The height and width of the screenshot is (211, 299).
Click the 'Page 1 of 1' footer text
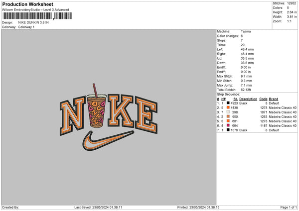[x=289, y=208]
